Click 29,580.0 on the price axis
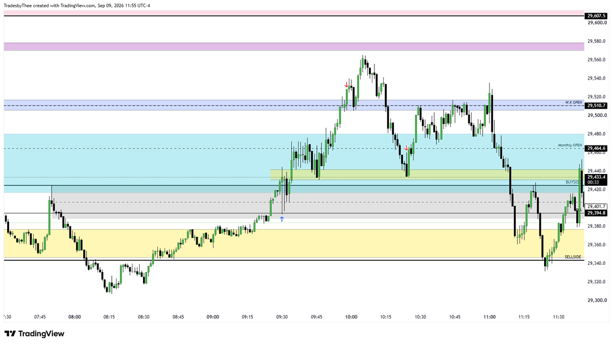This screenshot has width=613, height=345. pyautogui.click(x=597, y=41)
